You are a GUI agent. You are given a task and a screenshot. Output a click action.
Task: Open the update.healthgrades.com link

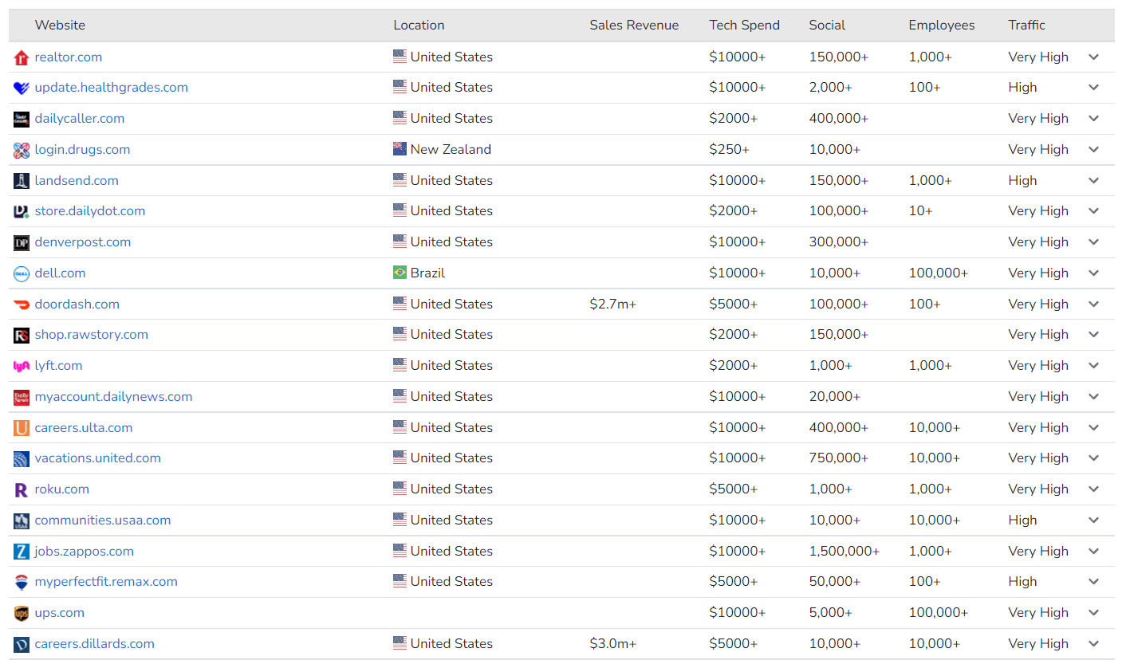[112, 88]
